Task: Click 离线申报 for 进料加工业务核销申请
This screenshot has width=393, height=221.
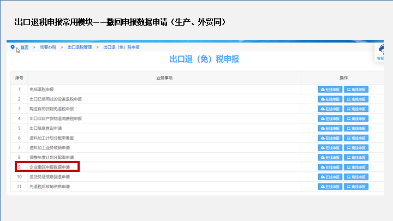Action: pos(356,148)
